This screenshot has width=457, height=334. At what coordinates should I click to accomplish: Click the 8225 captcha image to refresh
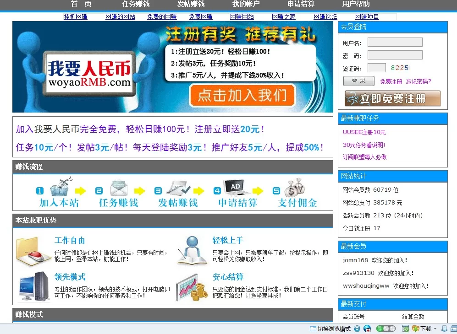click(x=399, y=68)
